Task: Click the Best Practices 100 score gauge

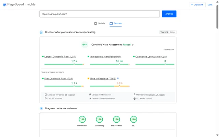Action: tap(116, 120)
